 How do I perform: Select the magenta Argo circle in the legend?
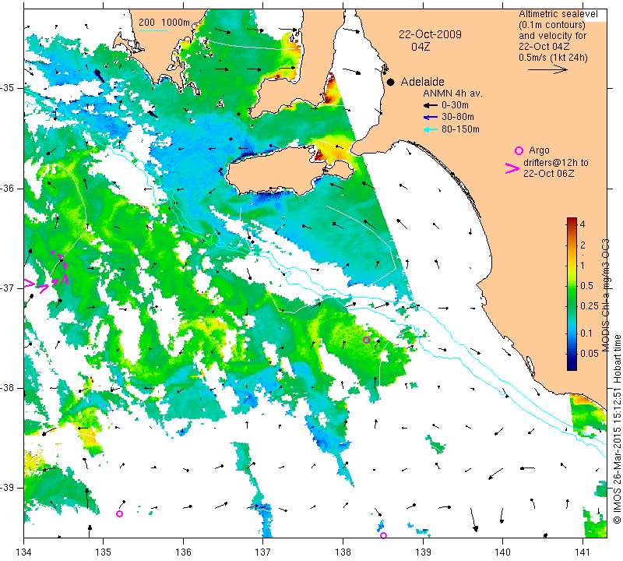point(519,150)
